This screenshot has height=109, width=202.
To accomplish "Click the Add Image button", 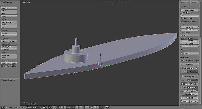I will coord(189,64).
